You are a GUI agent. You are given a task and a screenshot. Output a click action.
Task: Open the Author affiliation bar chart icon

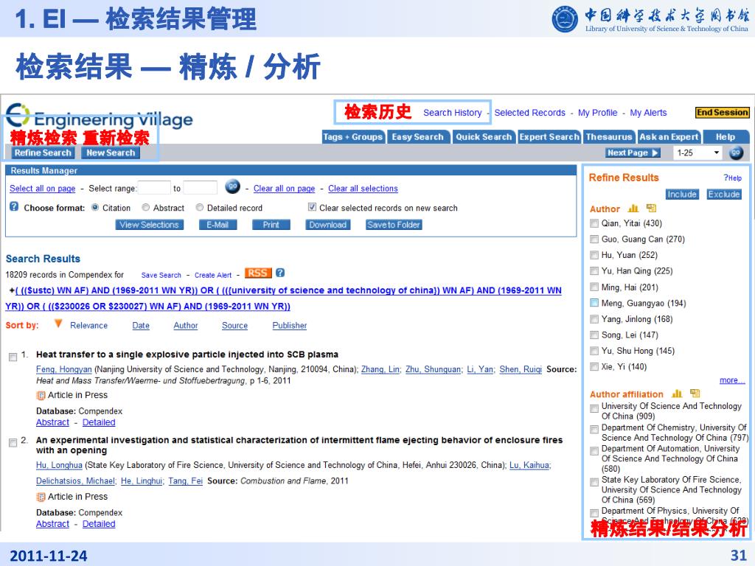coord(677,394)
